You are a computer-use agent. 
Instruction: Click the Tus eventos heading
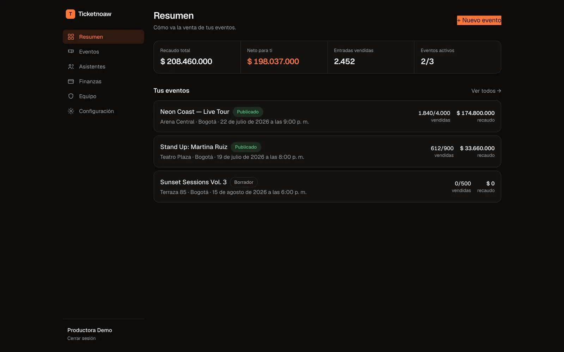[x=171, y=91]
